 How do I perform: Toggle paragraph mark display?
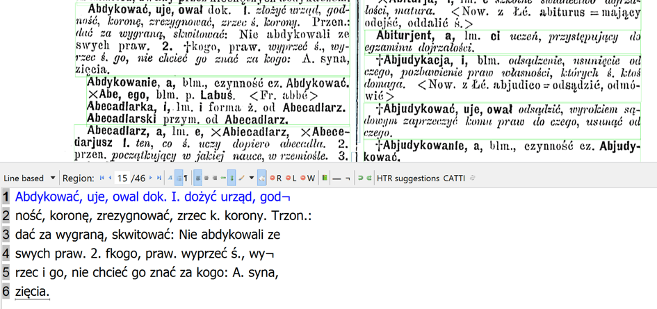186,178
